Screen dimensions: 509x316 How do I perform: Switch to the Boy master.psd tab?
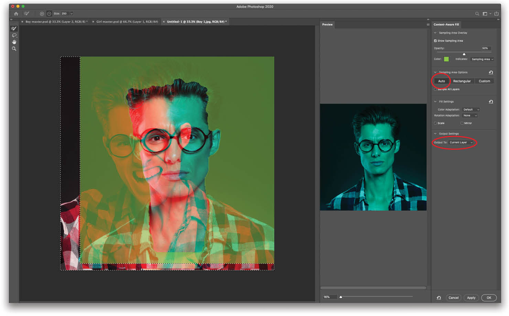(x=55, y=21)
